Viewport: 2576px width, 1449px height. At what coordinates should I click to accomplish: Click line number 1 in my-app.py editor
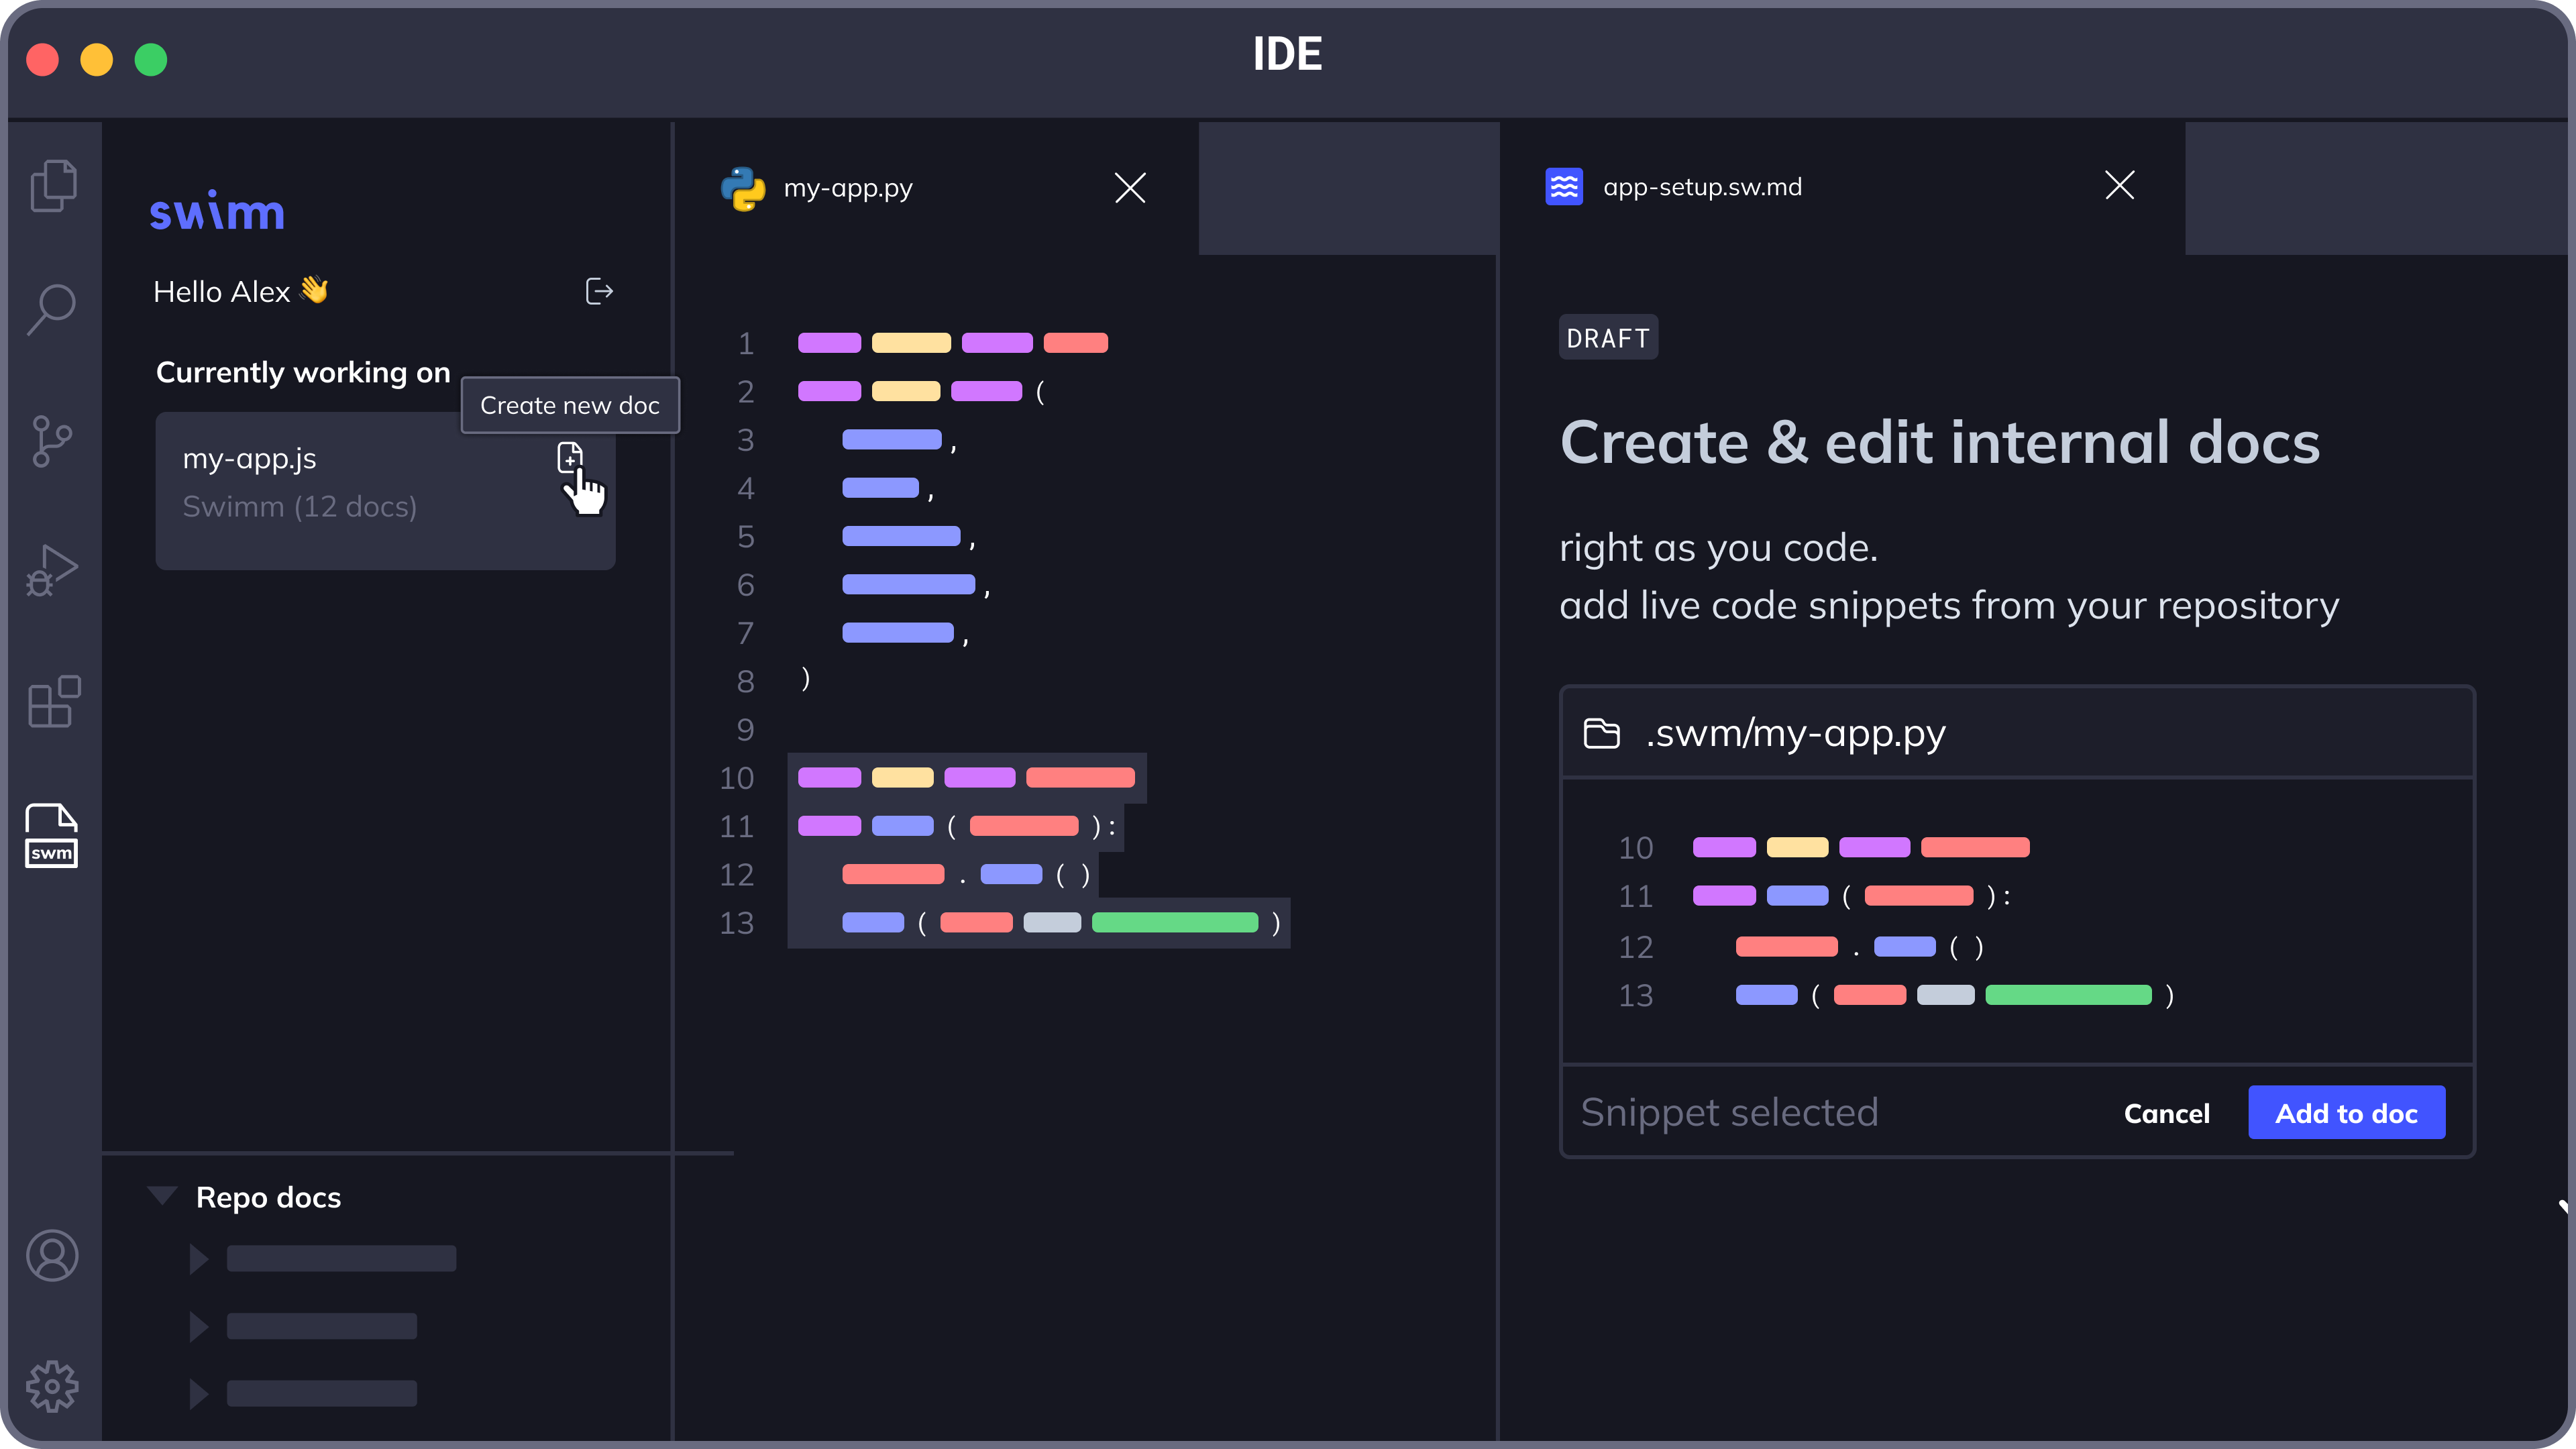pyautogui.click(x=745, y=344)
